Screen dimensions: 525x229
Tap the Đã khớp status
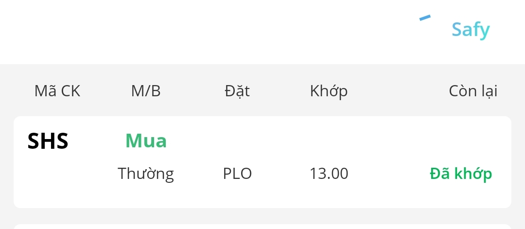(x=461, y=174)
